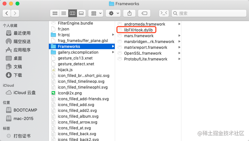This screenshot has height=141, width=249.
Task: Switch to icon grid view
Action: (x=55, y=13)
